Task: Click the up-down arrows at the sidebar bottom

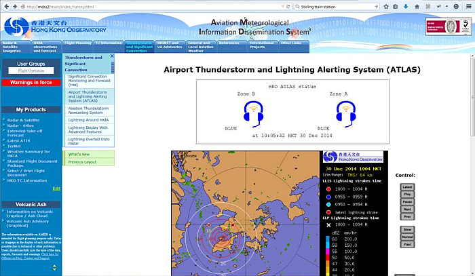Action: [54, 268]
